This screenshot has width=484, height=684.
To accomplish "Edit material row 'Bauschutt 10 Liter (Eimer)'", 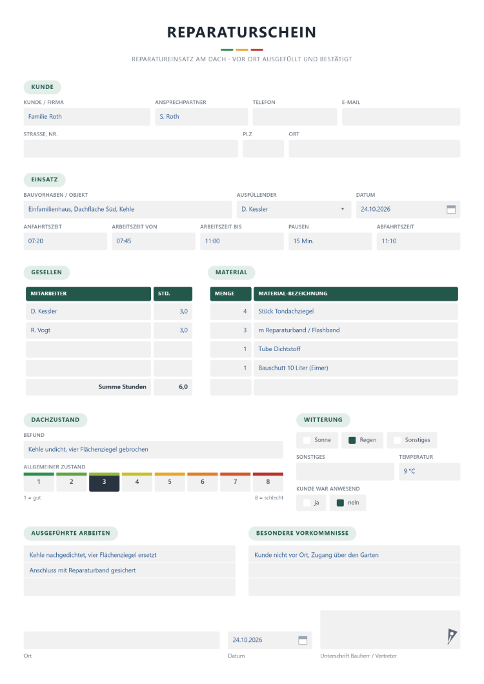I will 356,368.
